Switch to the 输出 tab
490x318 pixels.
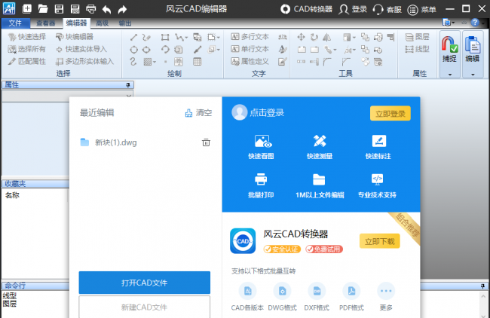click(x=125, y=23)
